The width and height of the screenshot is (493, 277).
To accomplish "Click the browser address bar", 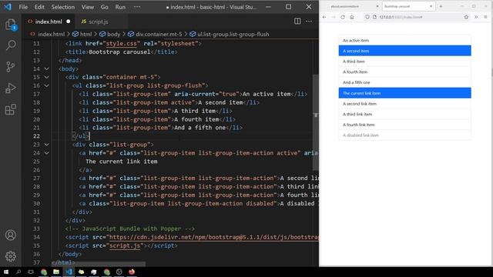I will (x=415, y=17).
